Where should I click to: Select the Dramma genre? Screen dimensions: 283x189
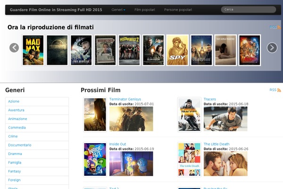coord(37,154)
